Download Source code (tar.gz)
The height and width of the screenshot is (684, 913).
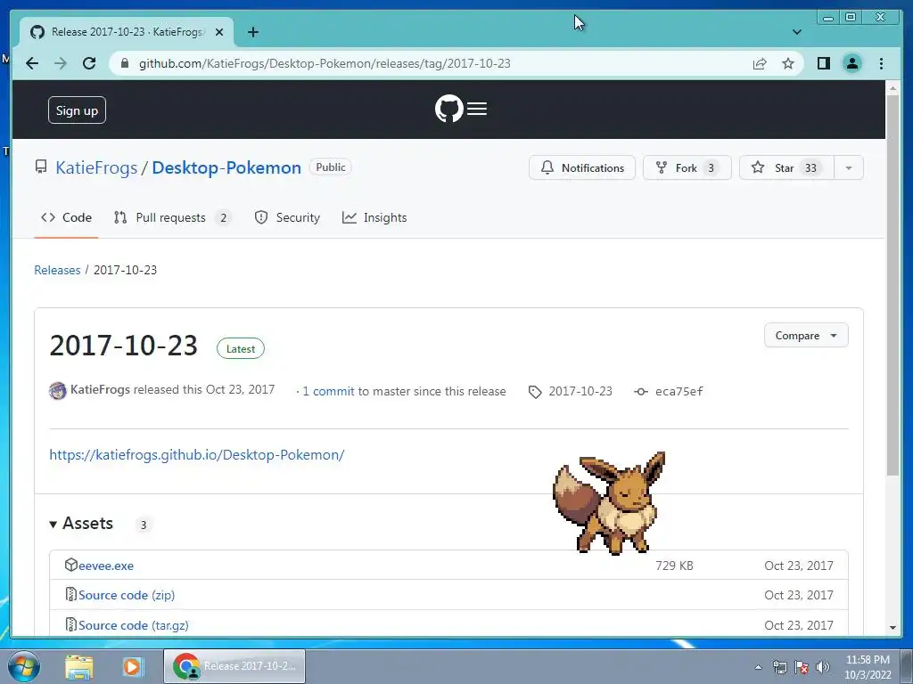(134, 625)
